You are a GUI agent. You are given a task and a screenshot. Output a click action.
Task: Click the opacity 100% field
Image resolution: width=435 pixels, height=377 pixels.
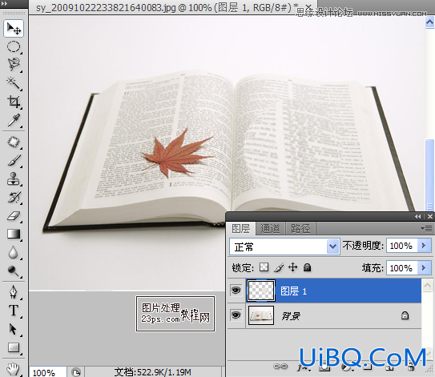click(x=401, y=246)
